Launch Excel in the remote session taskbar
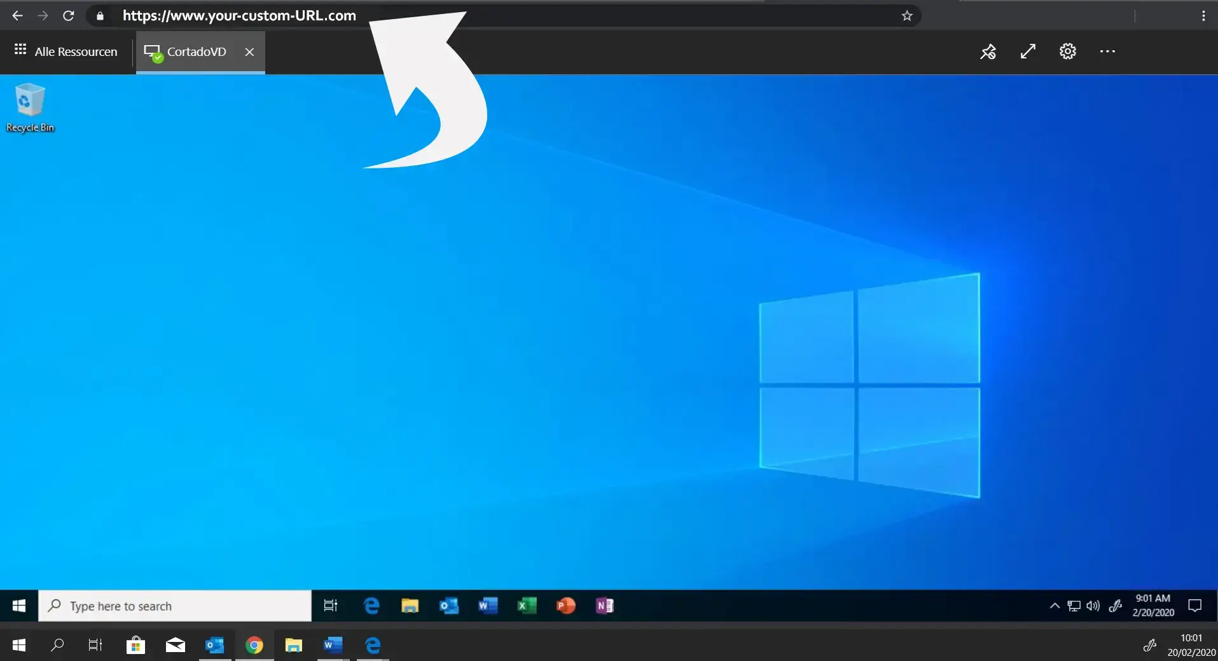 click(527, 606)
